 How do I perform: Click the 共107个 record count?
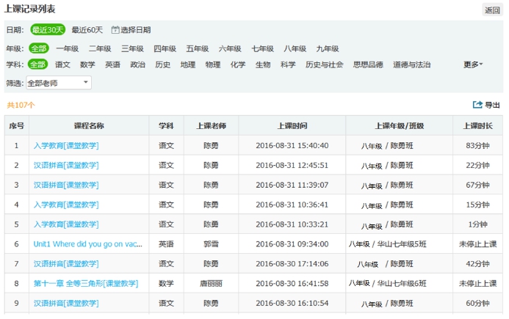pos(21,105)
